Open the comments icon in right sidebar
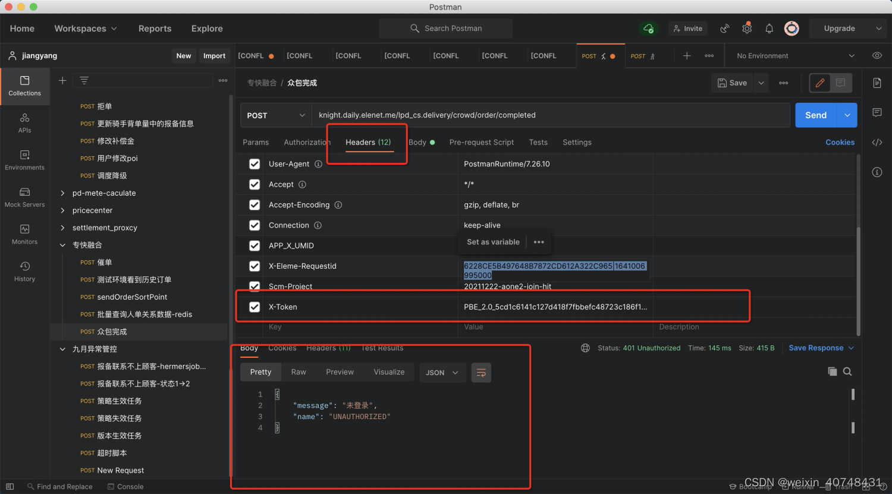Image resolution: width=892 pixels, height=494 pixels. 877,112
